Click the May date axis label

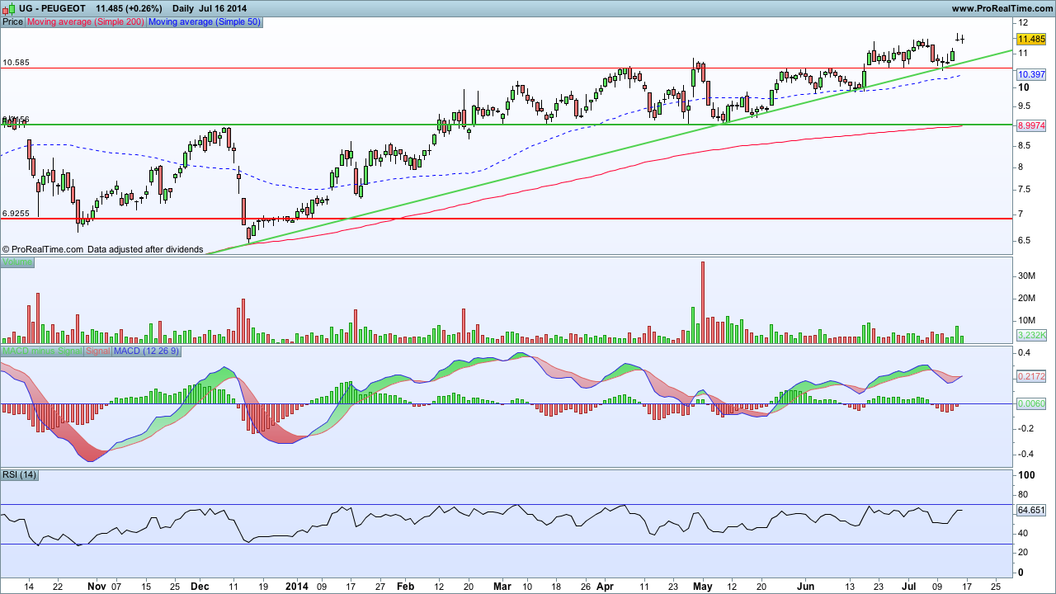click(702, 587)
